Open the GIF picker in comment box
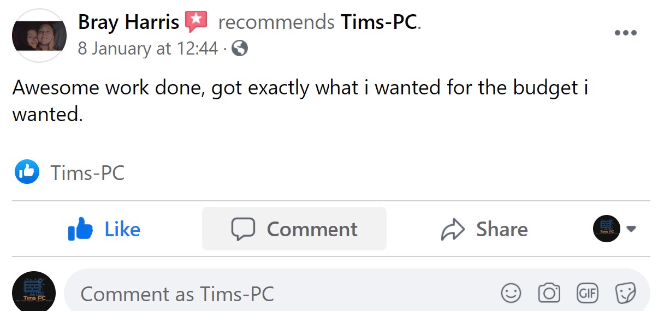 [x=587, y=294]
